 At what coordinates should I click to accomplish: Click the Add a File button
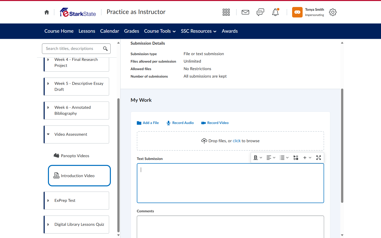[148, 123]
